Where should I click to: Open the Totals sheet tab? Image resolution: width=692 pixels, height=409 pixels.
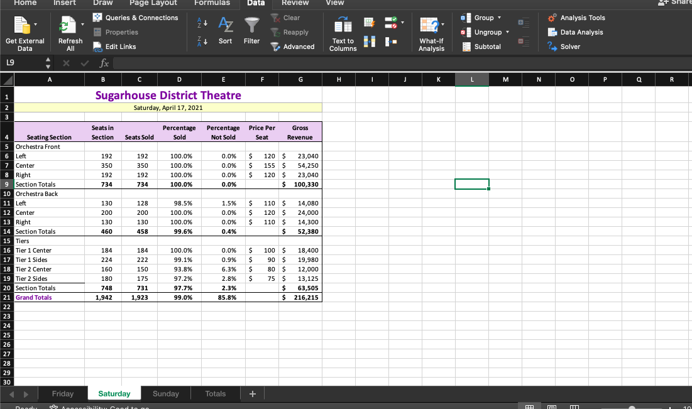[216, 393]
